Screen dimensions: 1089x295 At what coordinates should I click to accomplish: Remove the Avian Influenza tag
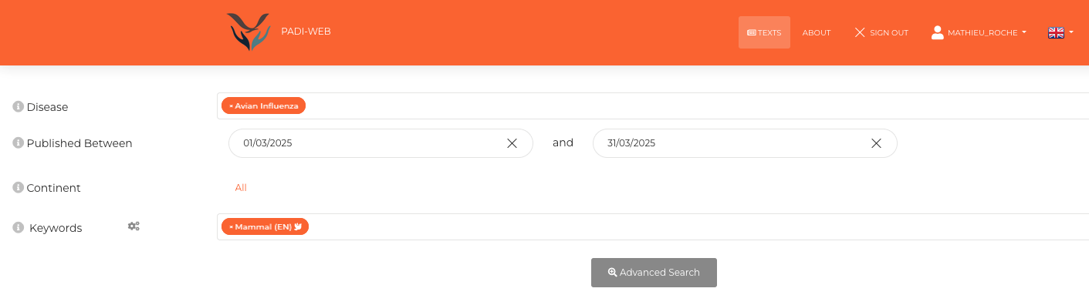point(231,106)
